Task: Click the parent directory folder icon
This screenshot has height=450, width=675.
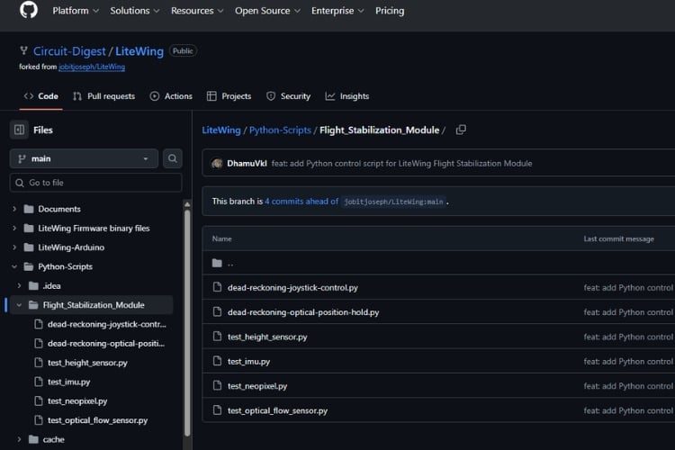Action: click(x=217, y=263)
